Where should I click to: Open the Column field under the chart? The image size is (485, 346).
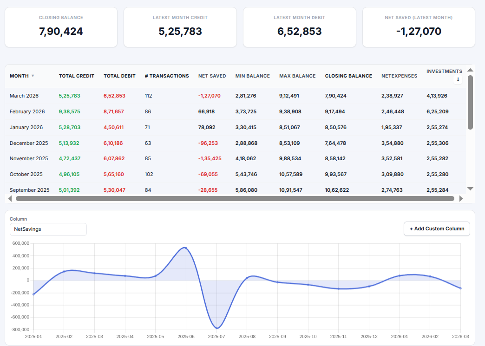[x=48, y=229]
